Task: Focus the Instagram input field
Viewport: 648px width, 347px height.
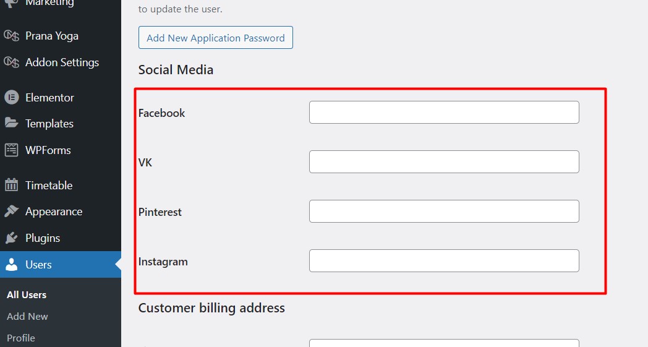Action: pyautogui.click(x=444, y=260)
